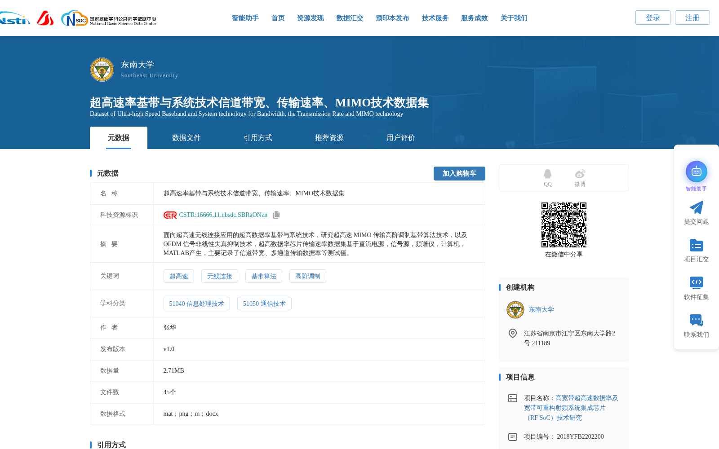Image resolution: width=719 pixels, height=449 pixels.
Task: Click the file count value 45个
Action: [170, 392]
